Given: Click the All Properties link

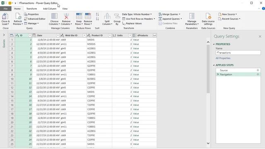Looking at the screenshot, I should [223, 58].
